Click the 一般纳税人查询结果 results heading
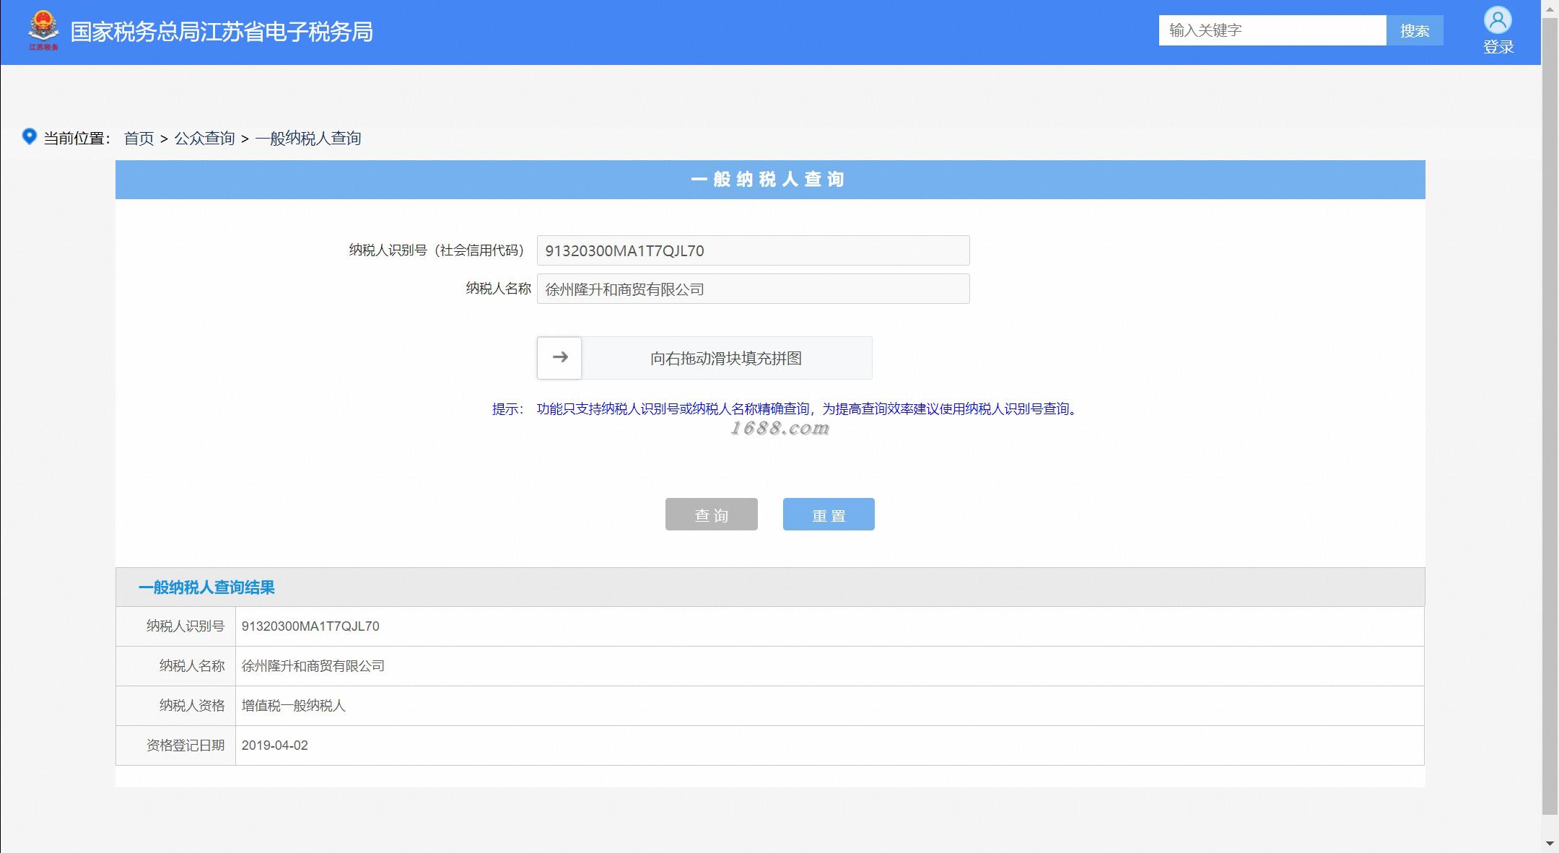Screen dimensions: 1559x853 (x=206, y=587)
